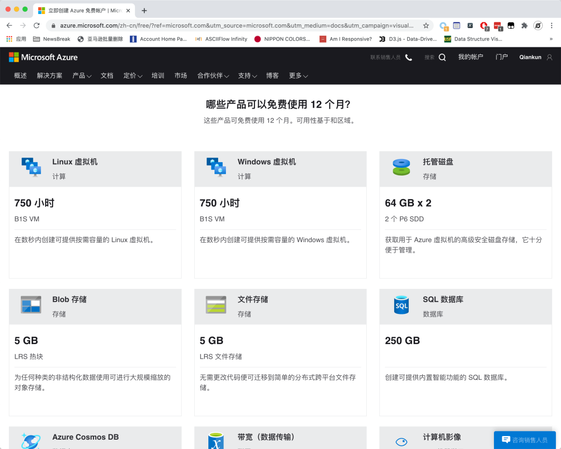Open the Chrome three-dot menu
Image resolution: width=561 pixels, height=449 pixels.
coord(551,25)
